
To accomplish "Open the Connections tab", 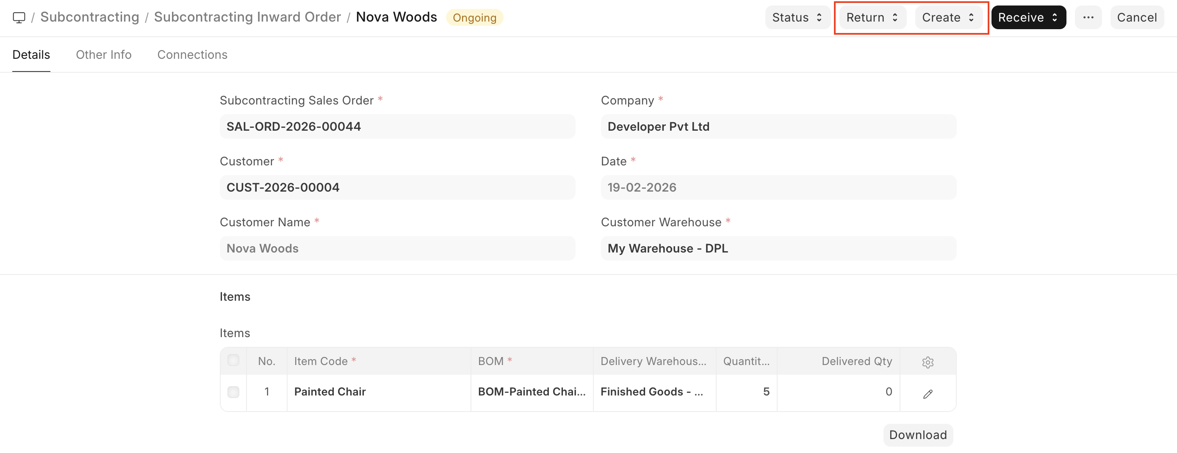I will tap(192, 55).
